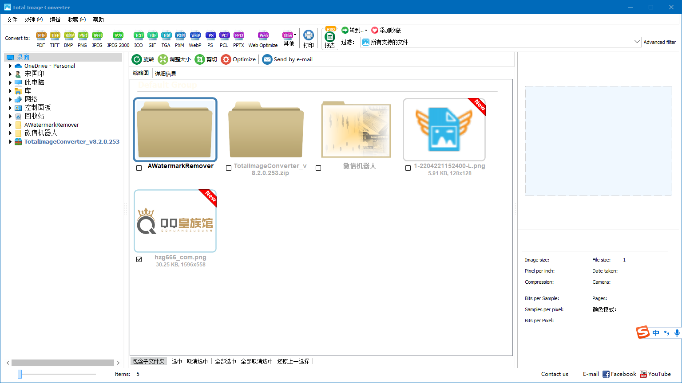The width and height of the screenshot is (682, 383).
Task: Select the TIFF conversion icon
Action: pos(55,39)
